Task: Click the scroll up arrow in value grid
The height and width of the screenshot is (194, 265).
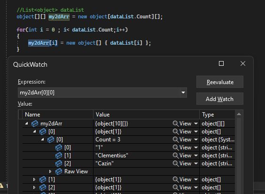Action: pyautogui.click(x=239, y=114)
